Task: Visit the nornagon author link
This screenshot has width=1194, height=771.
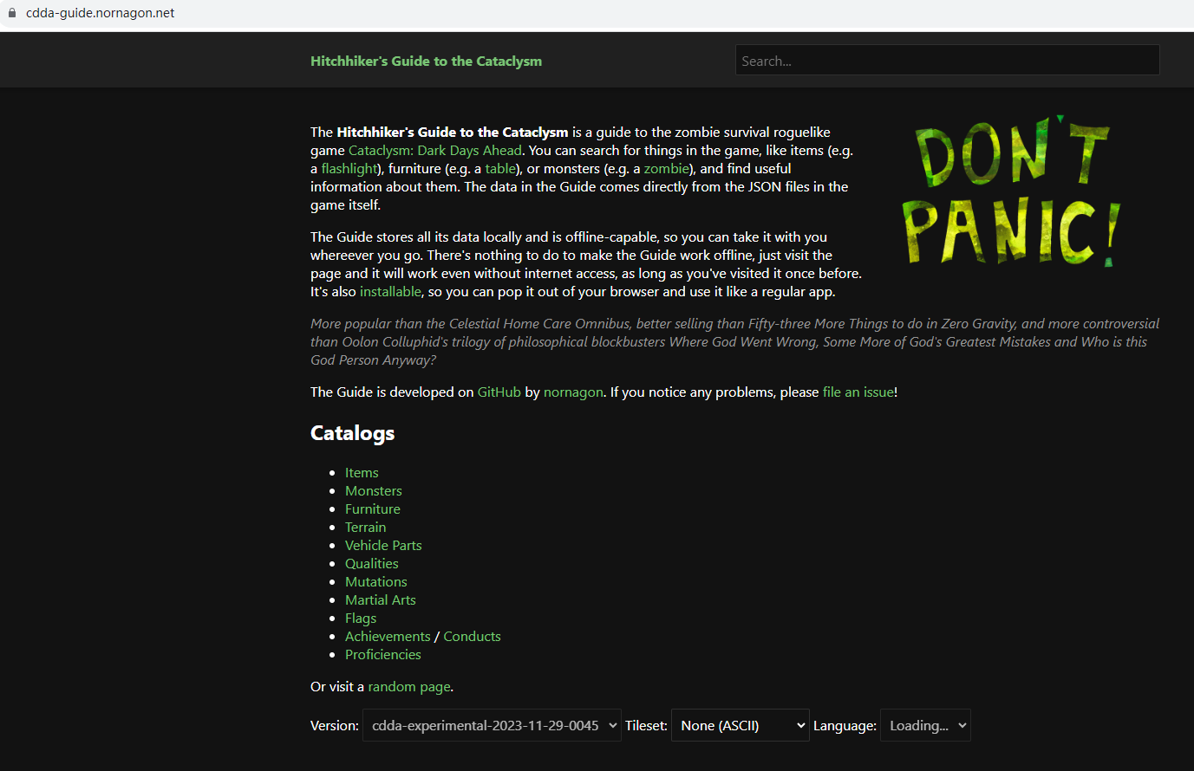Action: pyautogui.click(x=573, y=392)
